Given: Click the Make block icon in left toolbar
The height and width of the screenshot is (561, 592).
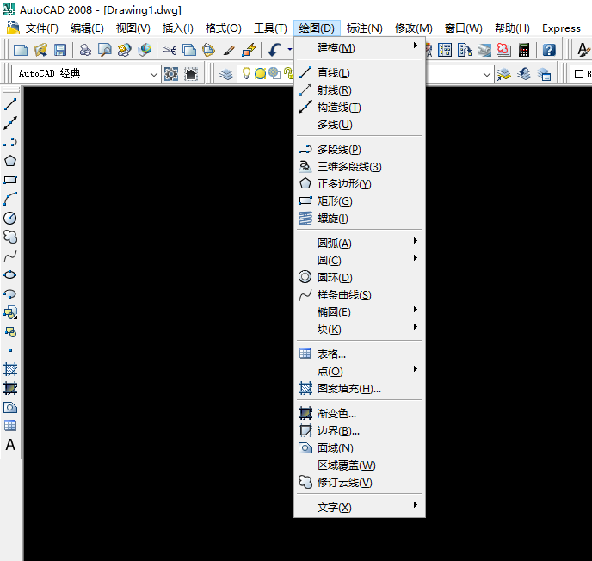Looking at the screenshot, I should coord(10,332).
